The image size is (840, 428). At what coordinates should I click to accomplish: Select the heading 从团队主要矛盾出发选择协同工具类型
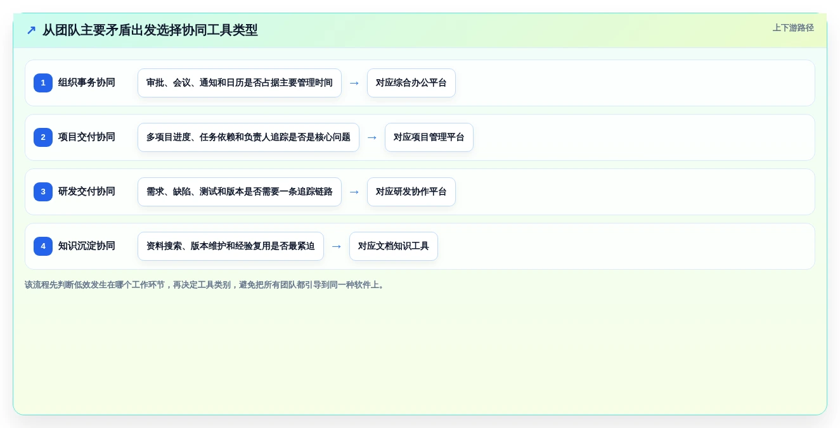pos(150,30)
